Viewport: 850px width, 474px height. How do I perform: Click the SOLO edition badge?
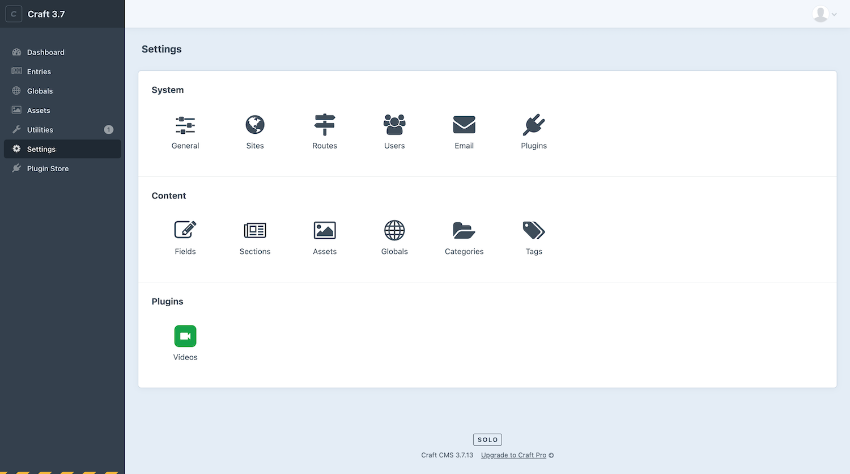tap(487, 439)
